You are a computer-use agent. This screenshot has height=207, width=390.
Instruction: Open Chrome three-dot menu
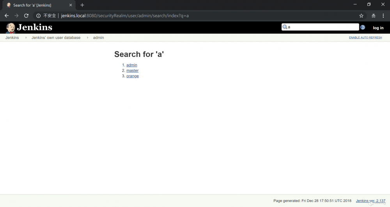383,16
